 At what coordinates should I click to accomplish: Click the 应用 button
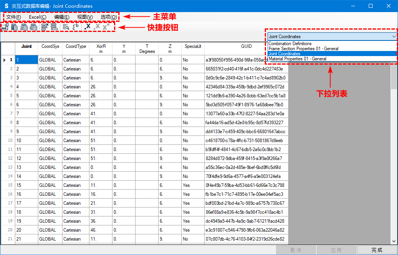(x=336, y=250)
